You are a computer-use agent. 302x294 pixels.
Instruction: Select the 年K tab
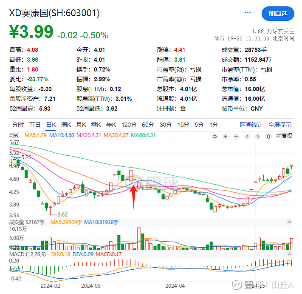(111, 125)
